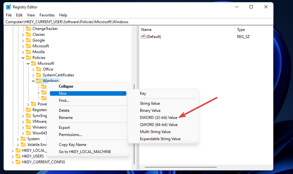Click the Office folder icon
The height and width of the screenshot is (174, 293).
point(39,69)
